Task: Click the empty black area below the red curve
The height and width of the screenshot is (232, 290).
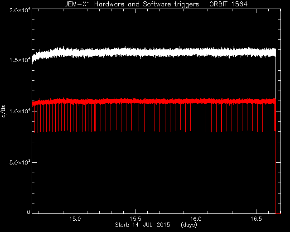Action: tap(154, 172)
